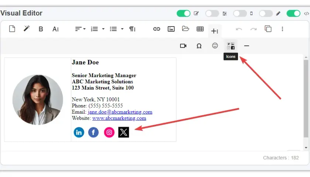Image resolution: width=310 pixels, height=177 pixels.
Task: Click the magic wand icon
Action: pos(27,29)
